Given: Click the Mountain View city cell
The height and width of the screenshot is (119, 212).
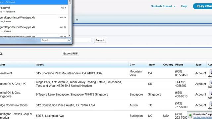Looking at the screenshot, I should pyautogui.click(x=135, y=73).
